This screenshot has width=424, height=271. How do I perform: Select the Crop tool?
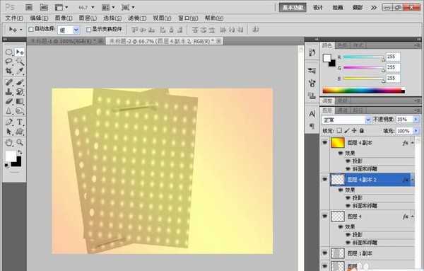9,71
